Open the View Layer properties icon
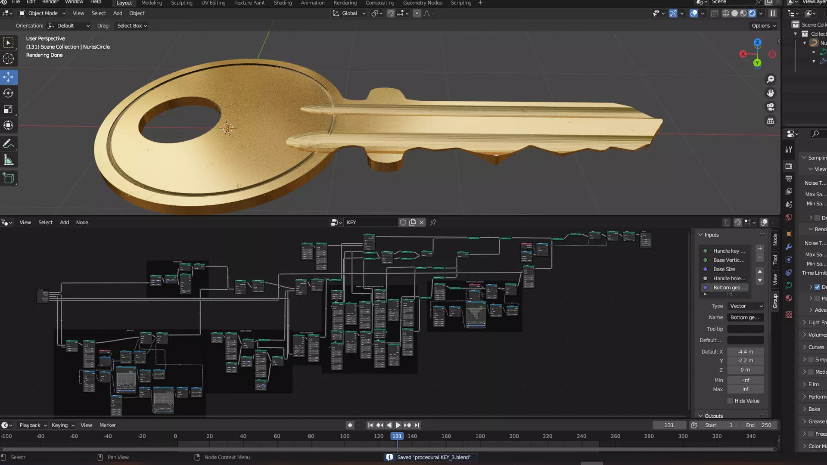 pos(789,192)
